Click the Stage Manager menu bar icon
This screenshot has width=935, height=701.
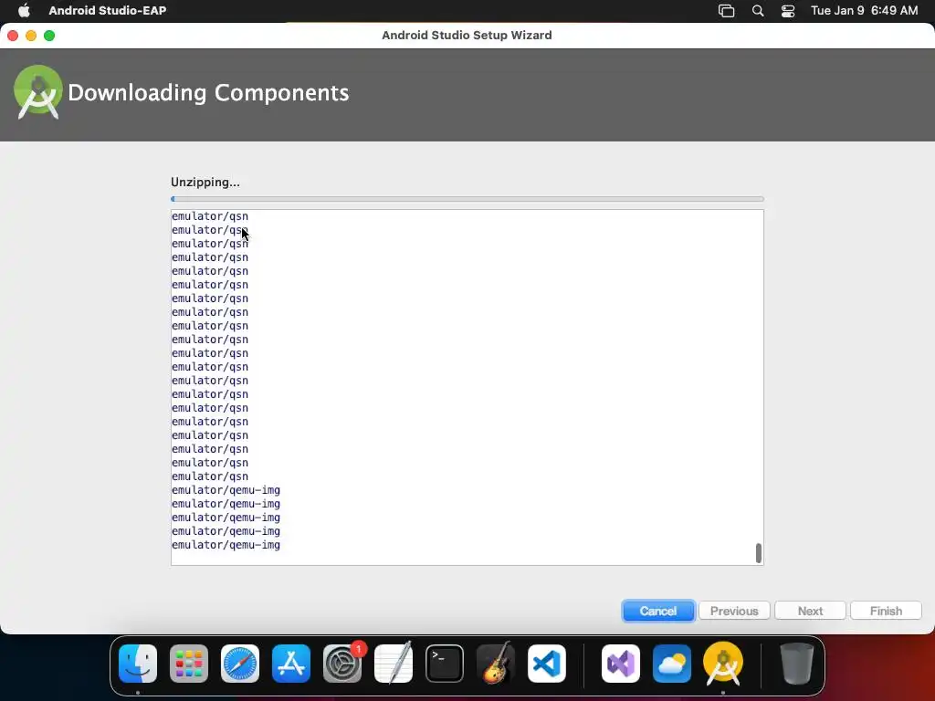click(726, 11)
